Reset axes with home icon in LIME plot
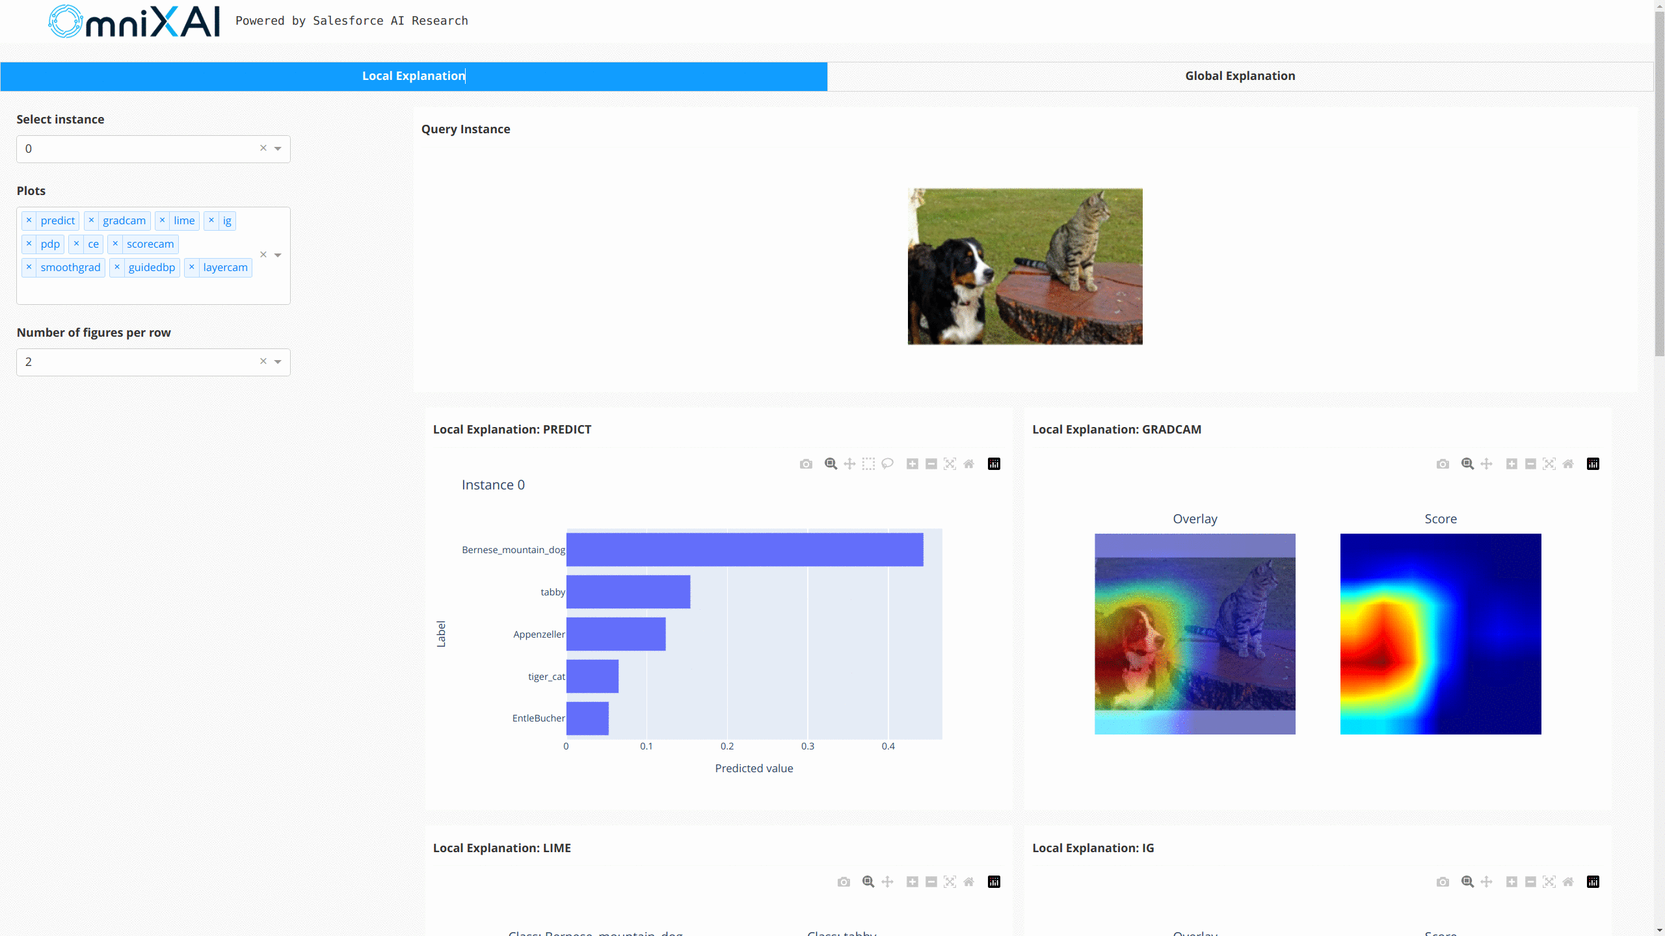 (x=968, y=881)
